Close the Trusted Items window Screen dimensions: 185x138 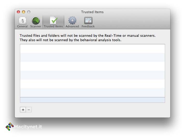point(18,12)
